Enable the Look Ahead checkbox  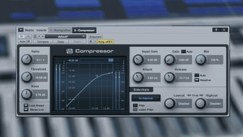pyautogui.click(x=26, y=105)
